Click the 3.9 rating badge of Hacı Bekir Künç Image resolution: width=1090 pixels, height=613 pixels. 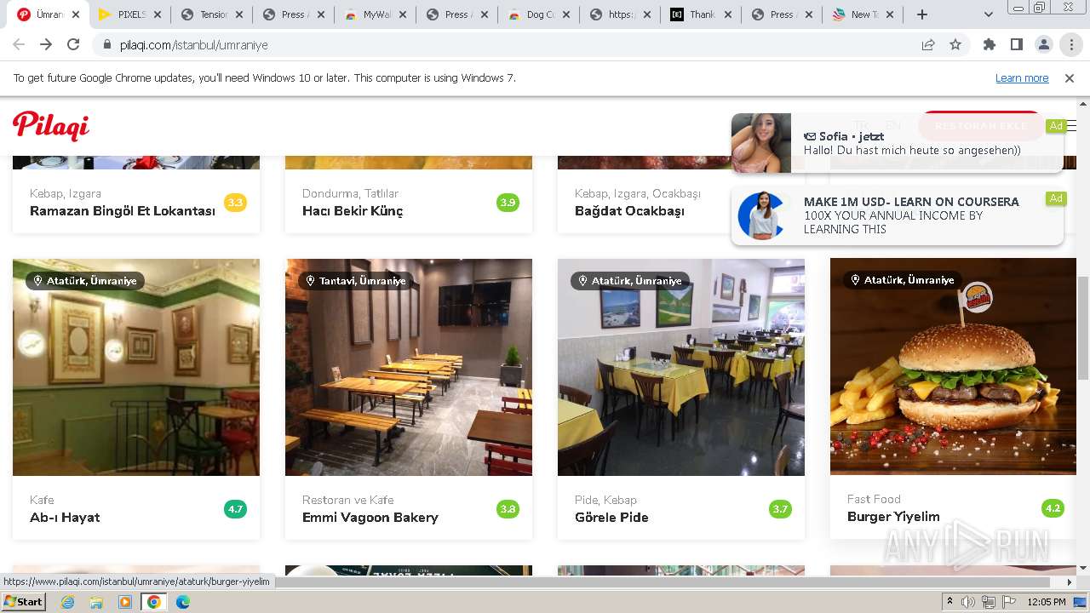click(x=508, y=203)
